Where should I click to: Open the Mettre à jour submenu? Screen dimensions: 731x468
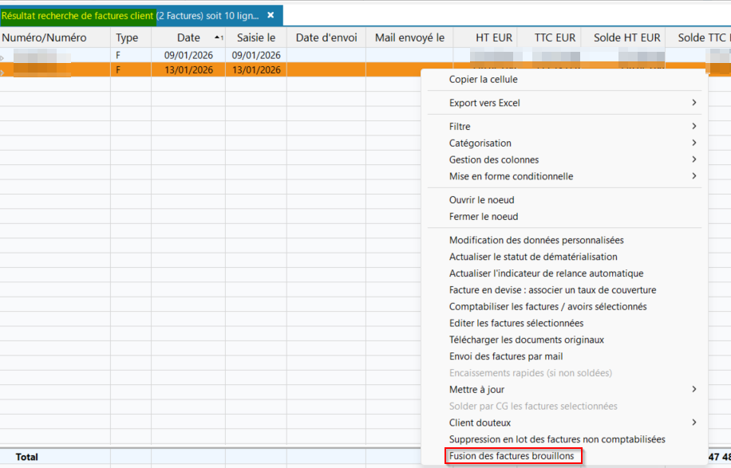(476, 389)
